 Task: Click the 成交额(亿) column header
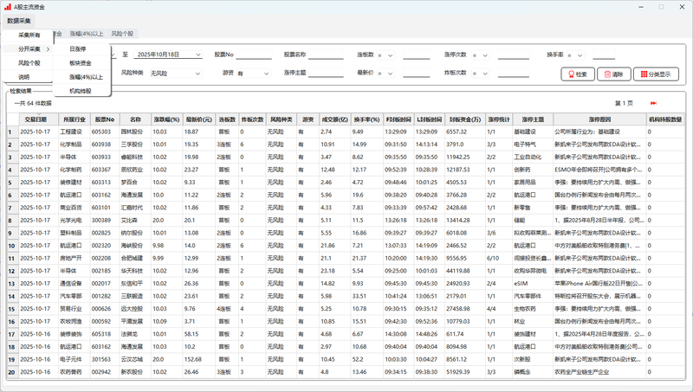(334, 119)
